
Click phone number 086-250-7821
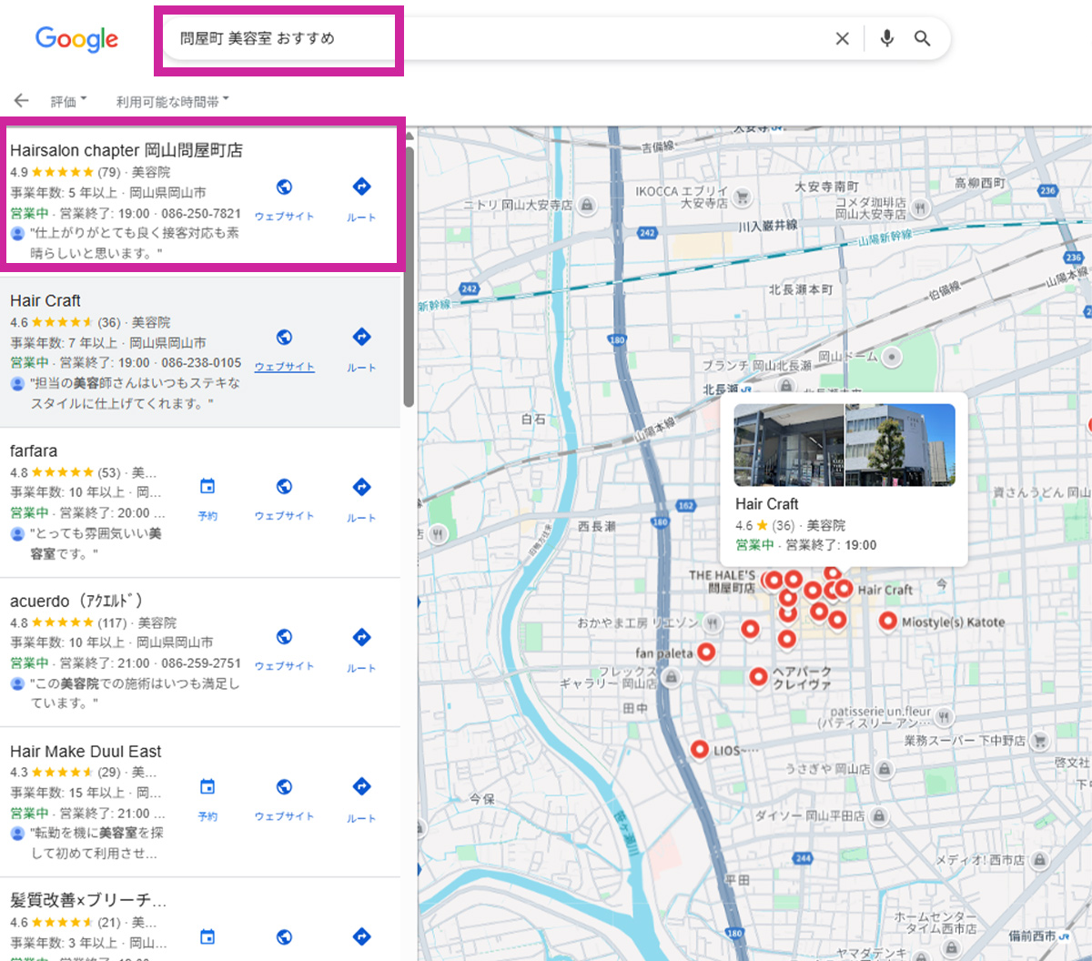click(x=201, y=213)
